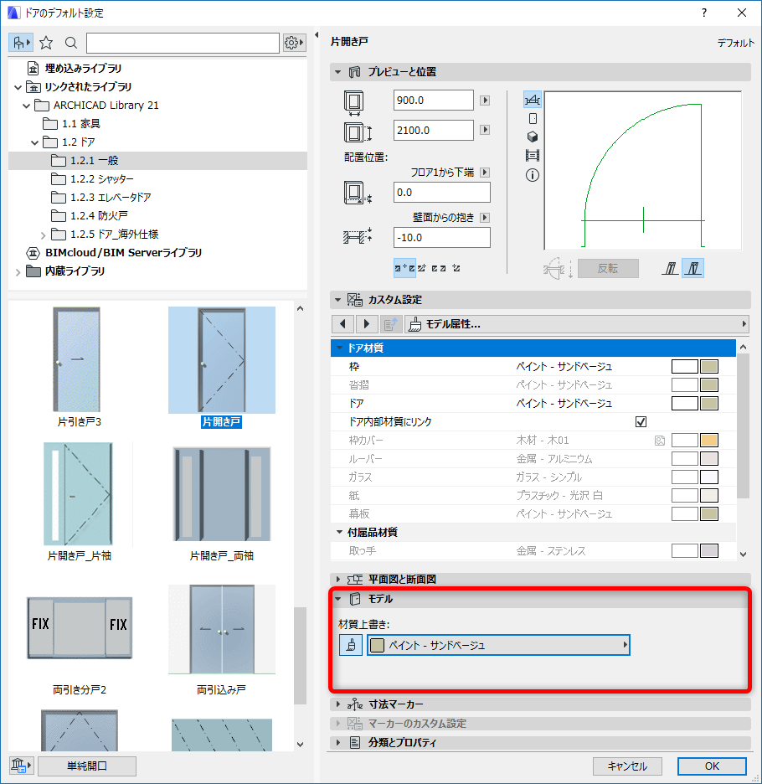This screenshot has width=762, height=784.
Task: Go to next custom settings page arrow
Action: (367, 324)
